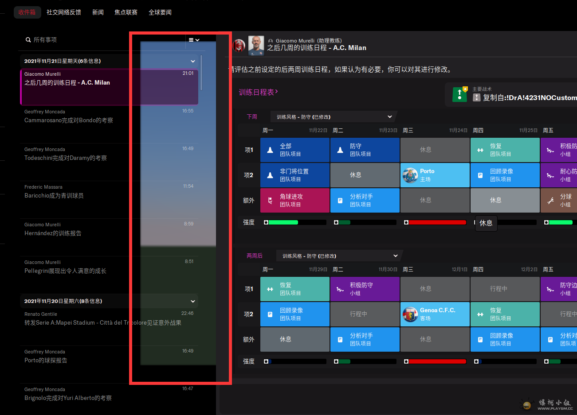Open message Brignolo完成对Yuri Alberto的考察
The height and width of the screenshot is (415, 577).
pyautogui.click(x=109, y=399)
